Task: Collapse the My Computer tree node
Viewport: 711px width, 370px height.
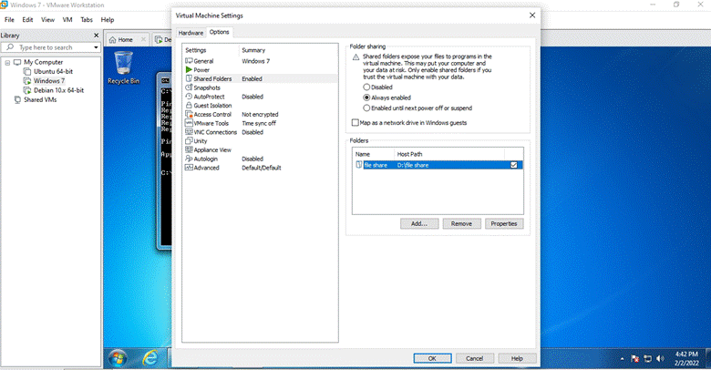Action: (7, 63)
